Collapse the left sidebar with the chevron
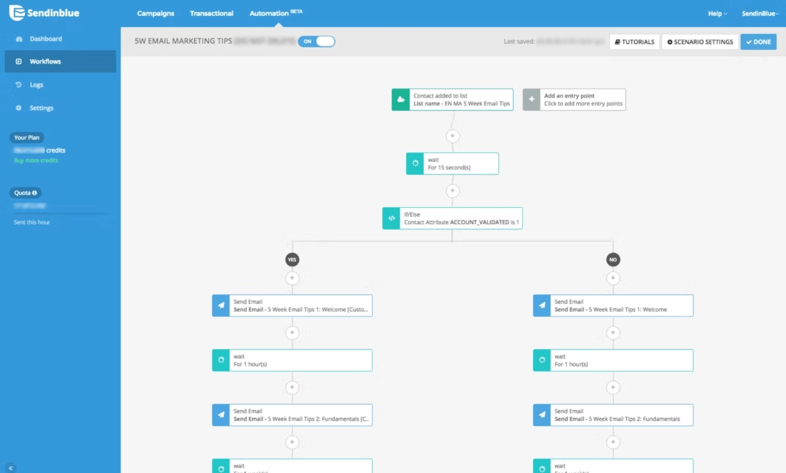The image size is (786, 473). pos(11,468)
